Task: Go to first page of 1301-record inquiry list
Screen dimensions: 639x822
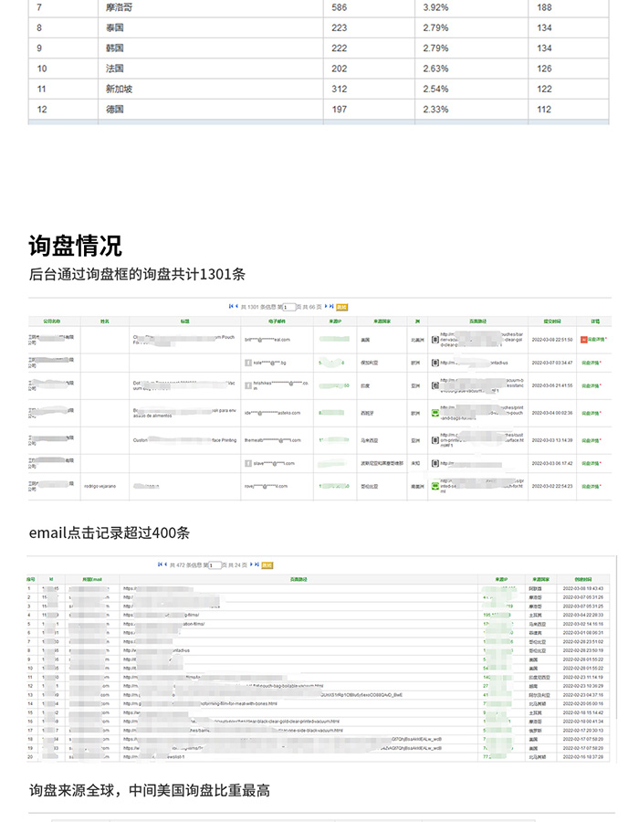Action: [231, 307]
